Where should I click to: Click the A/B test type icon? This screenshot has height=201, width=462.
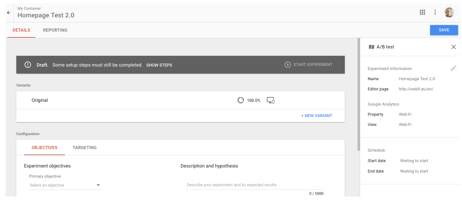click(x=372, y=47)
